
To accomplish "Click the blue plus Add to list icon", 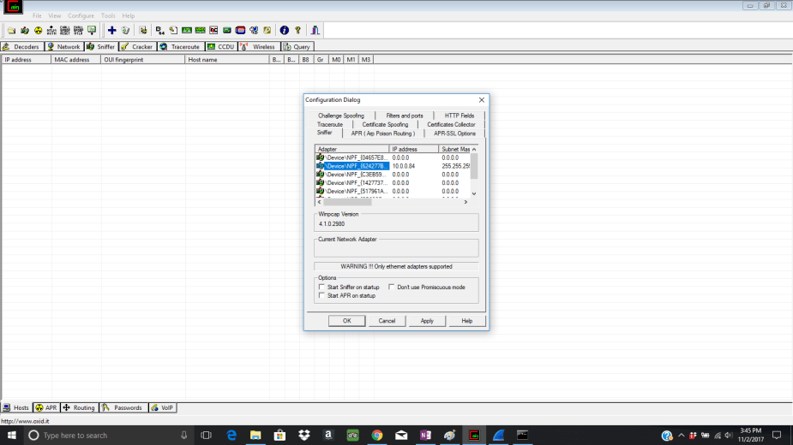I will click(111, 30).
